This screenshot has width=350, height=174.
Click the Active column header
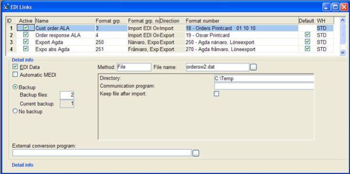click(26, 21)
